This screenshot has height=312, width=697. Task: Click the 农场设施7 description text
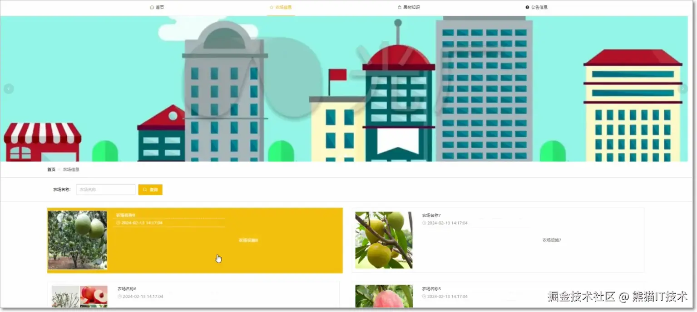[x=552, y=240]
